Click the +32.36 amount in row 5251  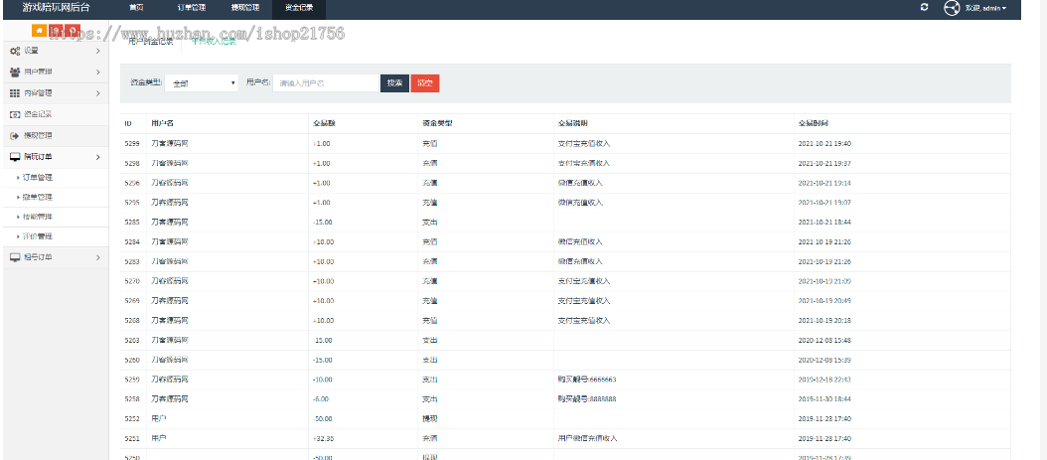tap(323, 438)
